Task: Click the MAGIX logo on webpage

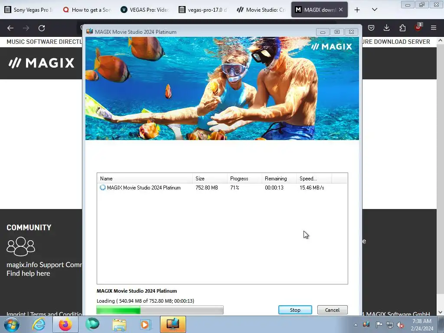Action: click(x=41, y=63)
